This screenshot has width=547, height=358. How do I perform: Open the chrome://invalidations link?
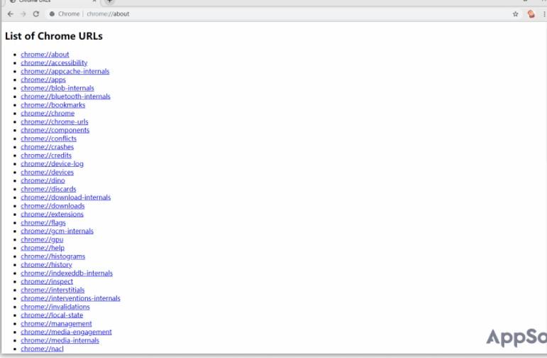point(55,307)
